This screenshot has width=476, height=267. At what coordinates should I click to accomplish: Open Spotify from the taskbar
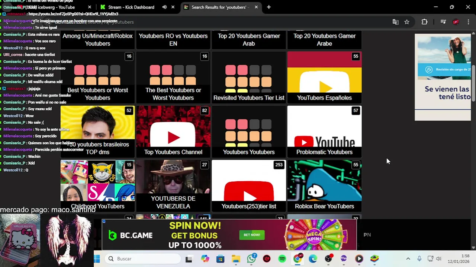pos(282,259)
